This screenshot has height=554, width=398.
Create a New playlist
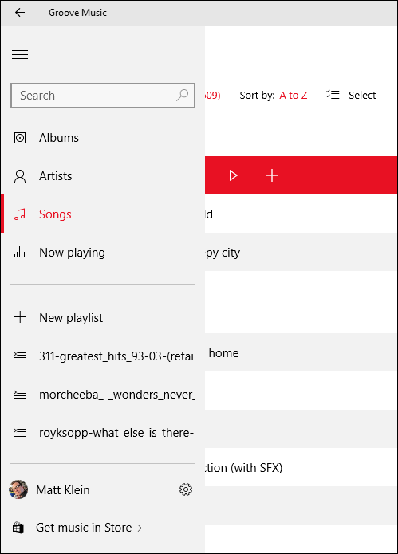(103, 317)
